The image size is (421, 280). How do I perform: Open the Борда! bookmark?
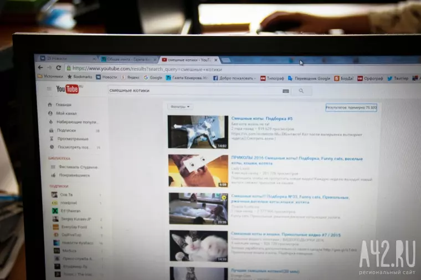[343, 79]
